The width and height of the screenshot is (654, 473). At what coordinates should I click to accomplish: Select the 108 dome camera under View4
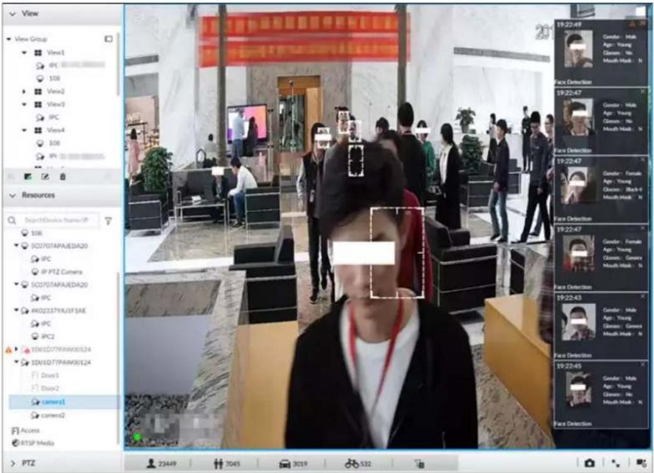48,143
